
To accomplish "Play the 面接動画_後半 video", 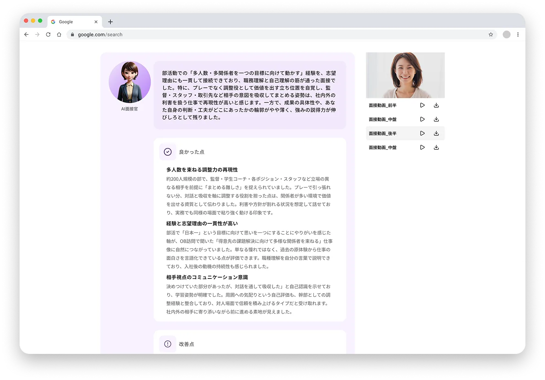I will [422, 133].
